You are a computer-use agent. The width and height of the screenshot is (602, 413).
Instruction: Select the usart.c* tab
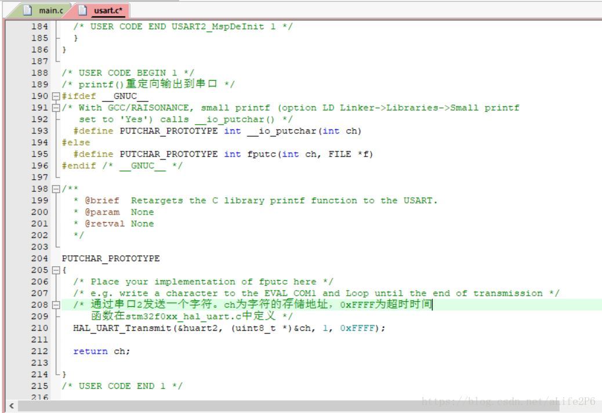coord(104,10)
